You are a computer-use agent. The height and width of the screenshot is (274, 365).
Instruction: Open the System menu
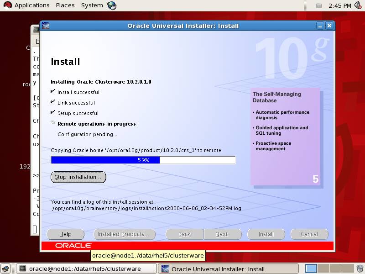coord(92,5)
